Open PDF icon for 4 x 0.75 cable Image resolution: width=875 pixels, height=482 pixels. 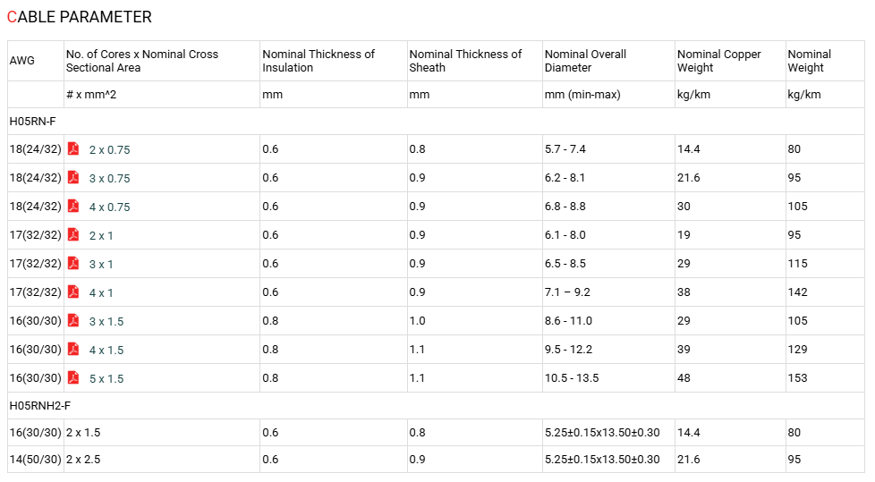point(73,206)
